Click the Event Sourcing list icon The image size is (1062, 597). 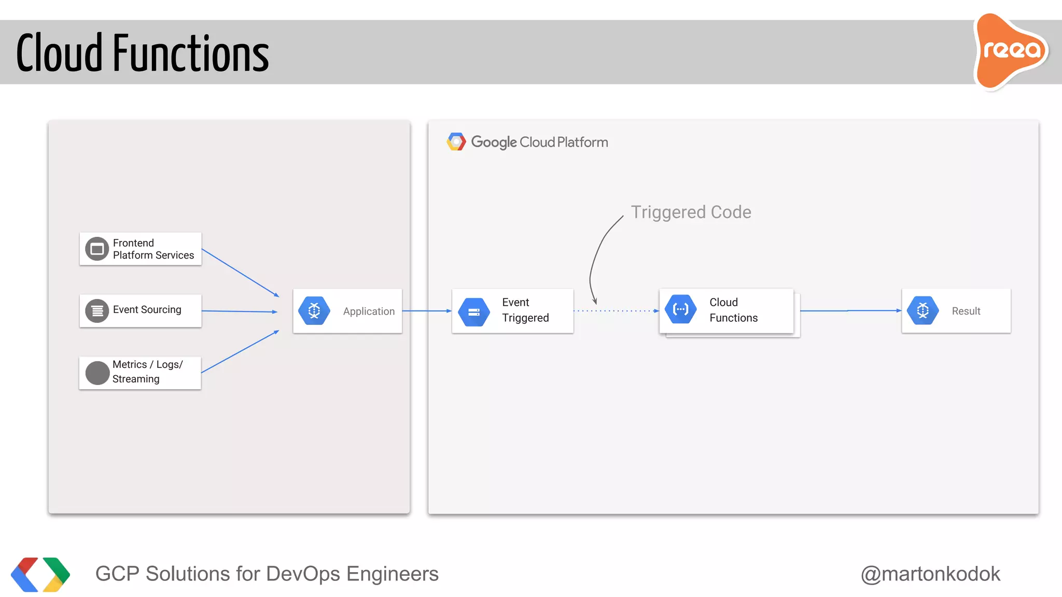[97, 311]
